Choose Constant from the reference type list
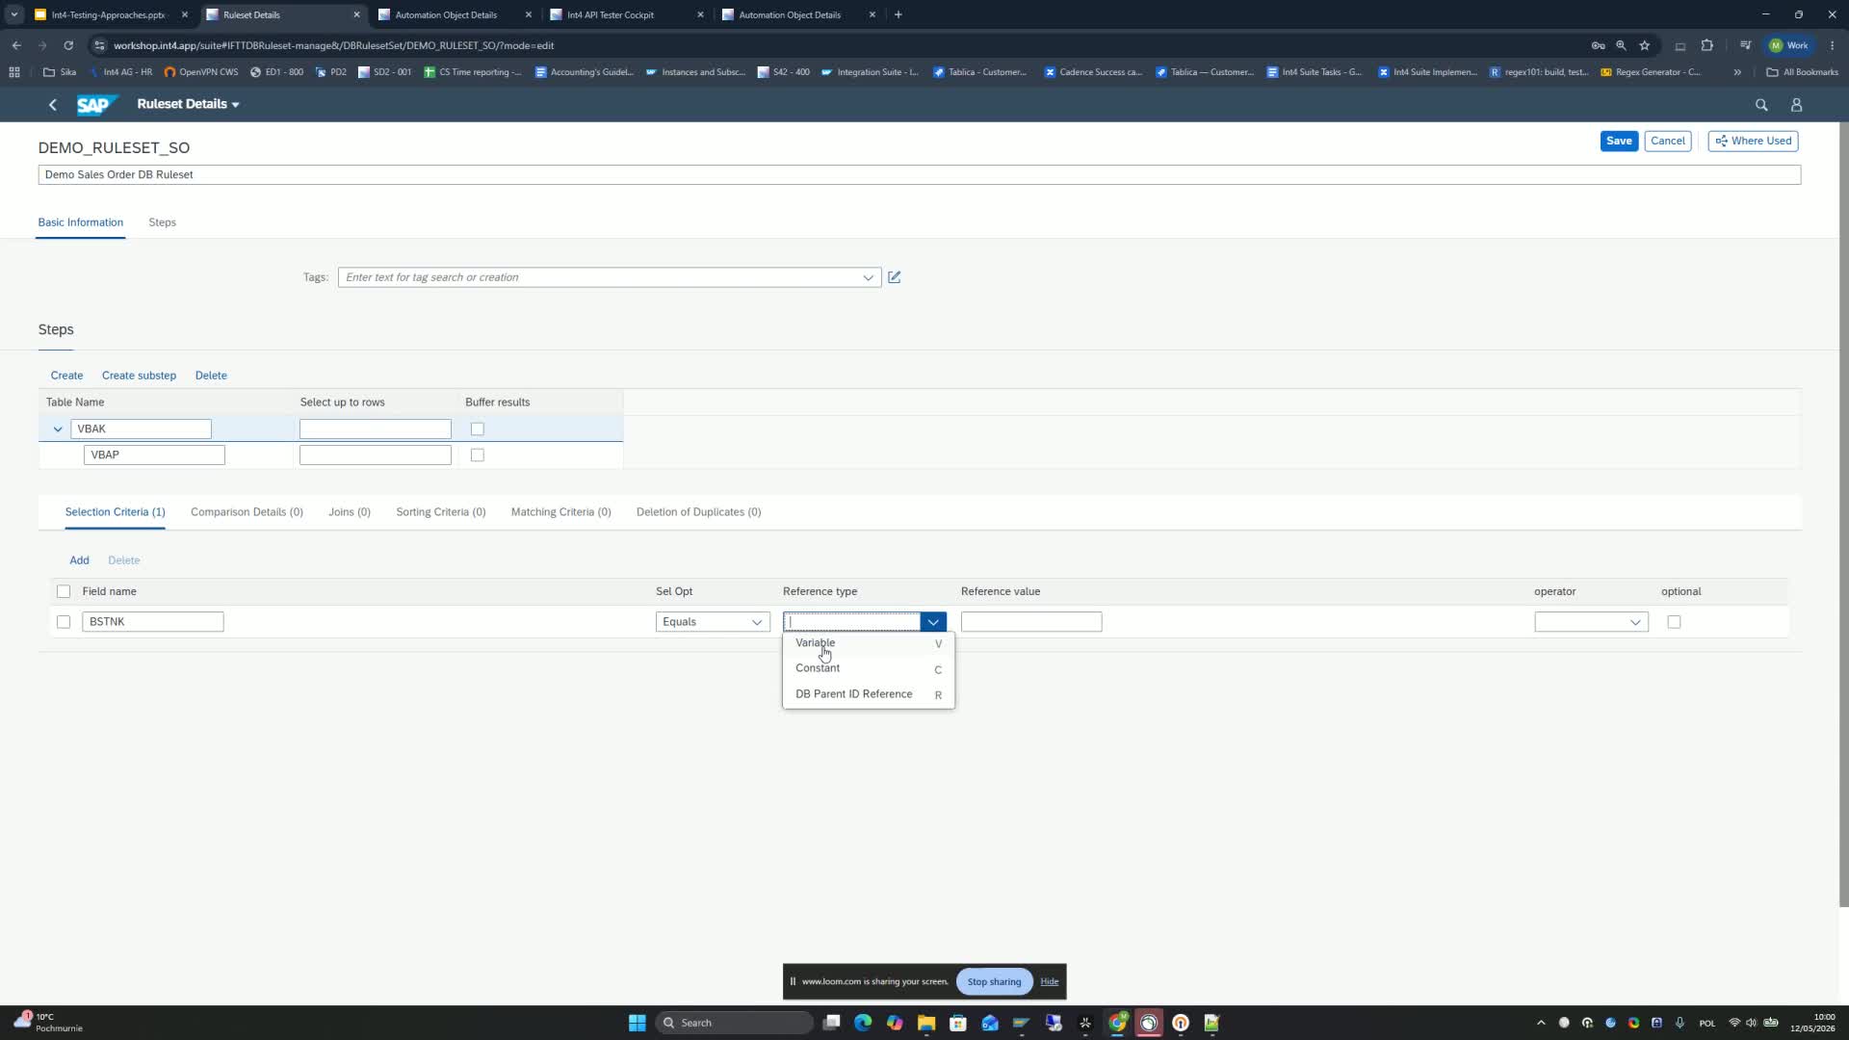 [x=869, y=668]
